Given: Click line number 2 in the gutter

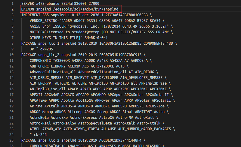Looking at the screenshot, I should pos(12,9).
